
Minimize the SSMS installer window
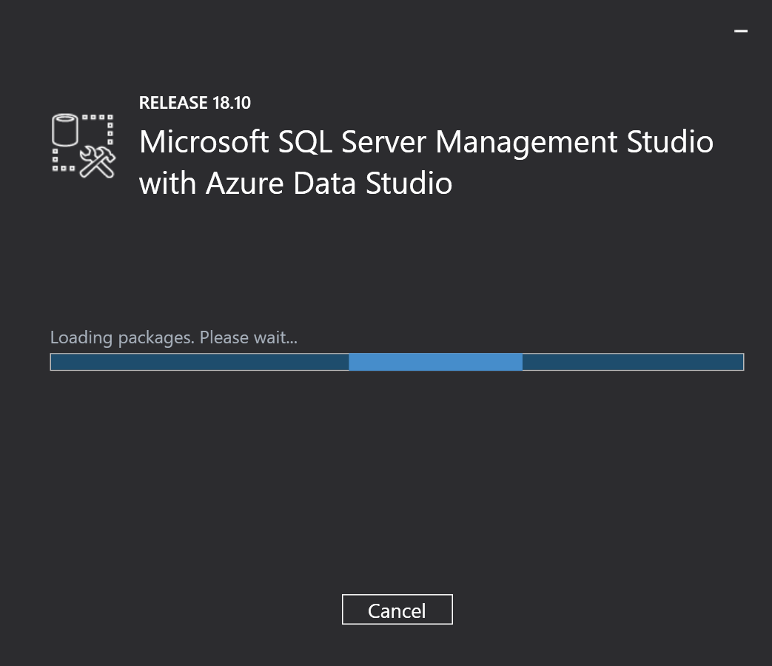click(x=739, y=31)
